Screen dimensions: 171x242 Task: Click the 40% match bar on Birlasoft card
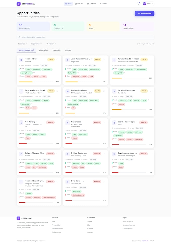click(x=36, y=82)
